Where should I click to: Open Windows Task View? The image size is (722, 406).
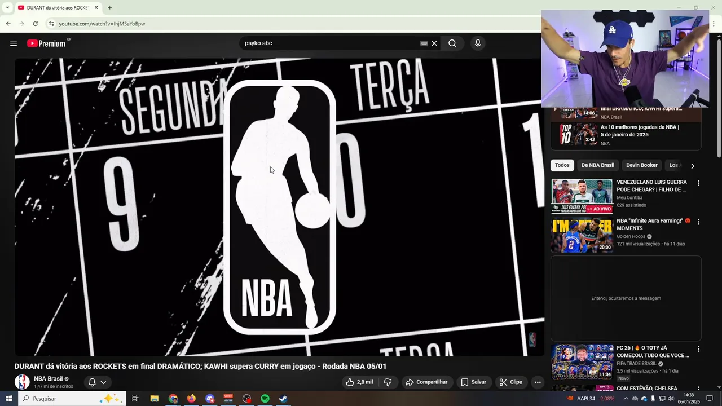point(135,399)
